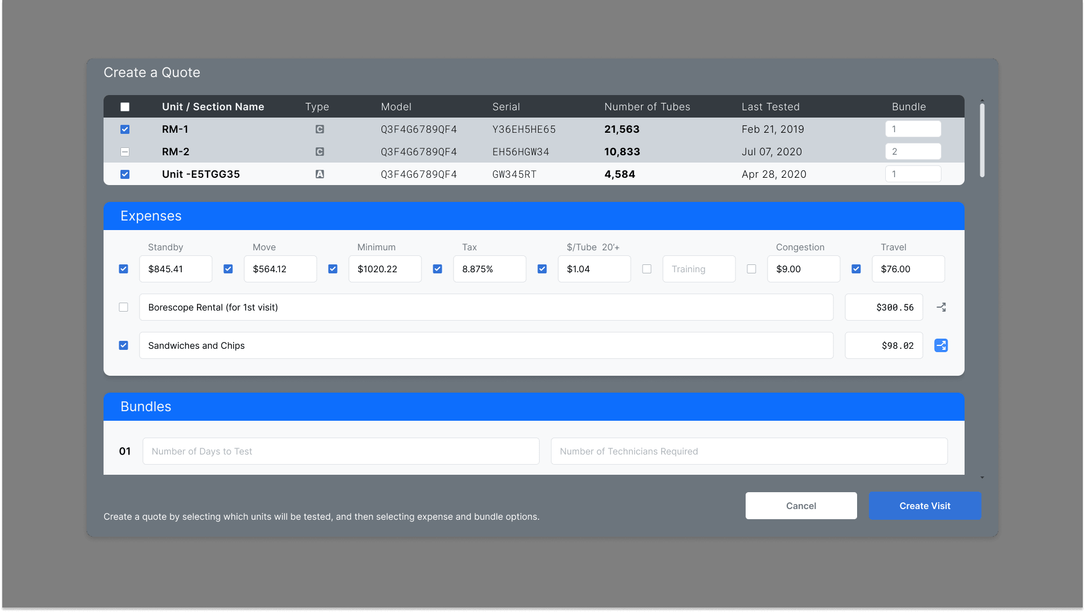Toggle blue share icon beside Sandwiches and Chips
This screenshot has width=1085, height=612.
click(x=941, y=345)
